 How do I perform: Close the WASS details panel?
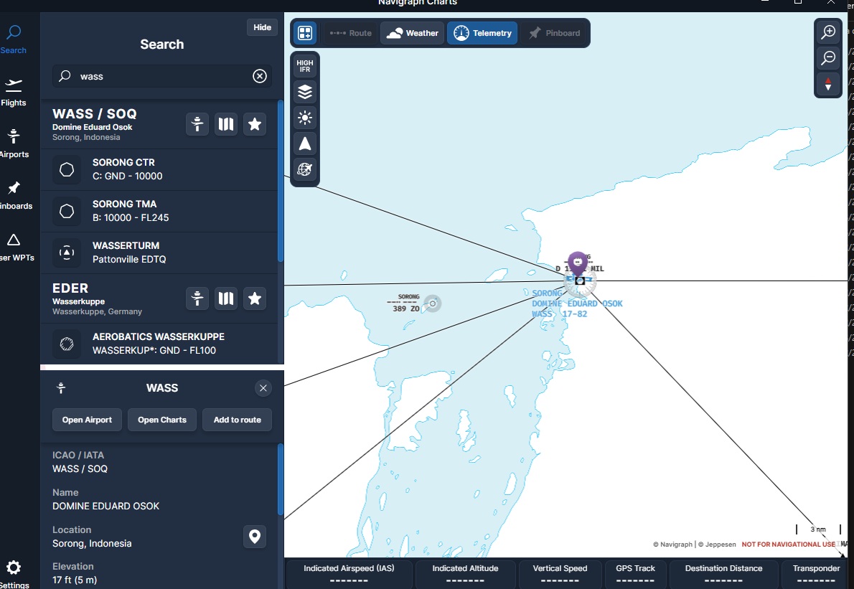click(263, 388)
